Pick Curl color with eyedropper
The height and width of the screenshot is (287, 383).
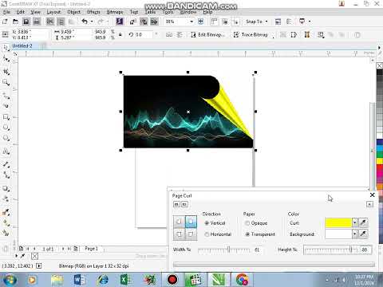click(x=364, y=222)
